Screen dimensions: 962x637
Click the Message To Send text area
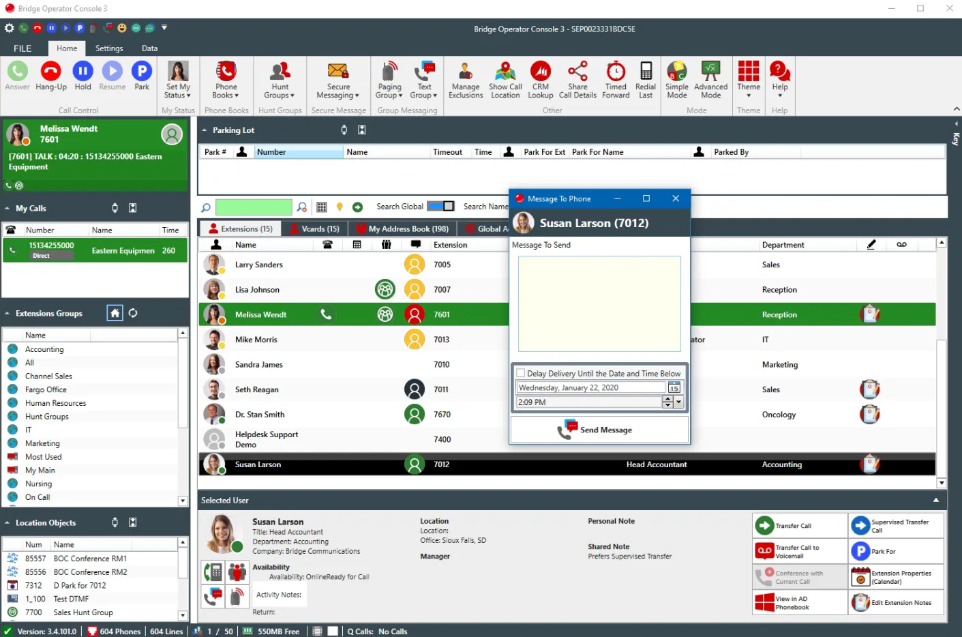pyautogui.click(x=599, y=304)
